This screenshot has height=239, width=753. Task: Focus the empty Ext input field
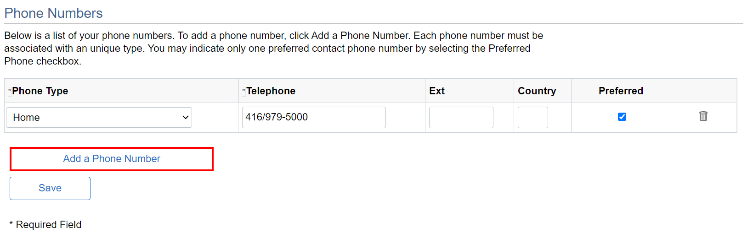461,117
